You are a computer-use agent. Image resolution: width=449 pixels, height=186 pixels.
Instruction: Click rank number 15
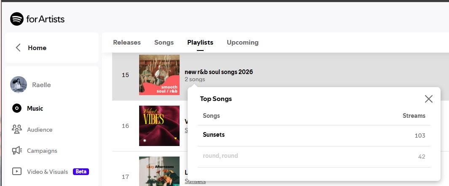click(125, 75)
